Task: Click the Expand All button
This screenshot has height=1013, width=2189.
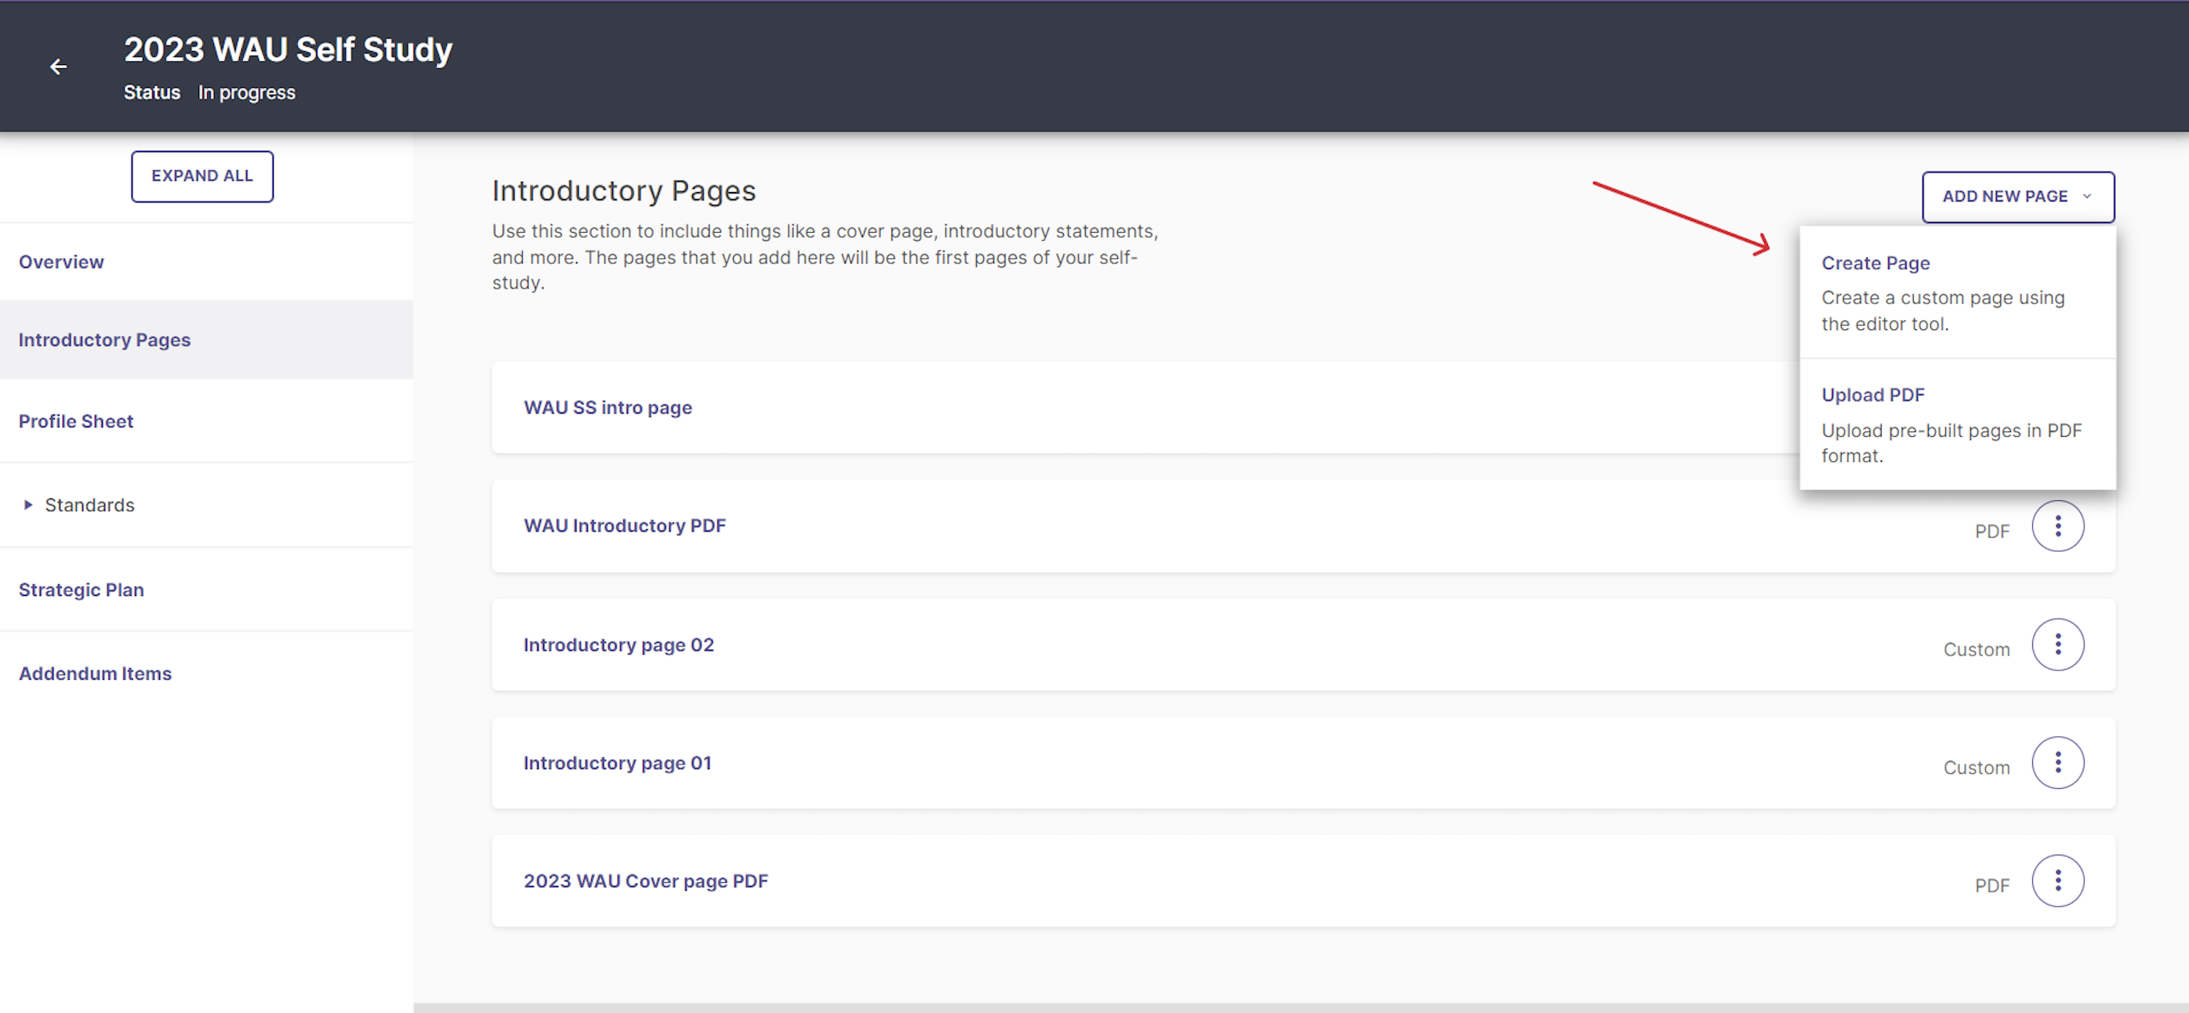Action: (x=202, y=176)
